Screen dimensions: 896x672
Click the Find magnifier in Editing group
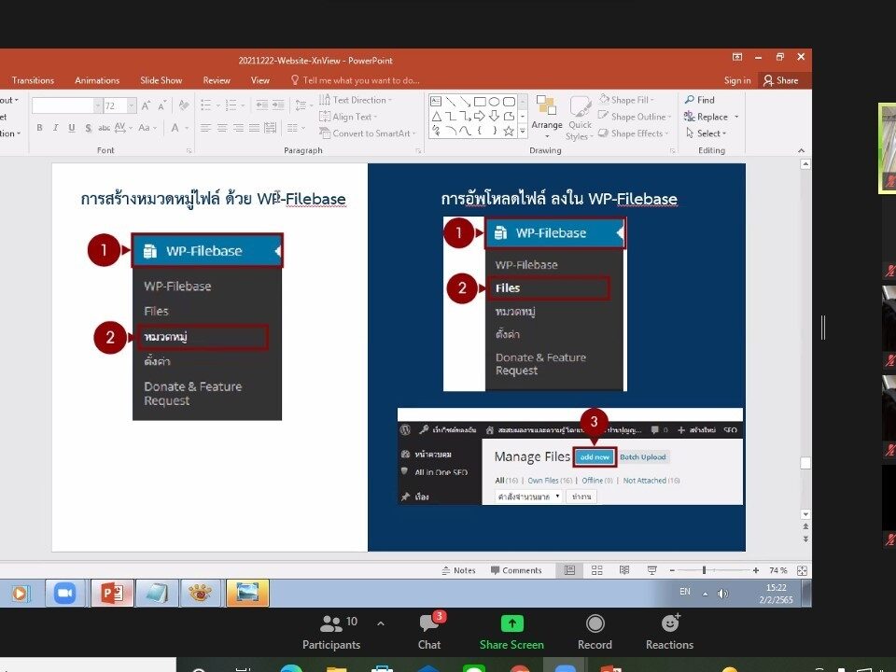690,100
